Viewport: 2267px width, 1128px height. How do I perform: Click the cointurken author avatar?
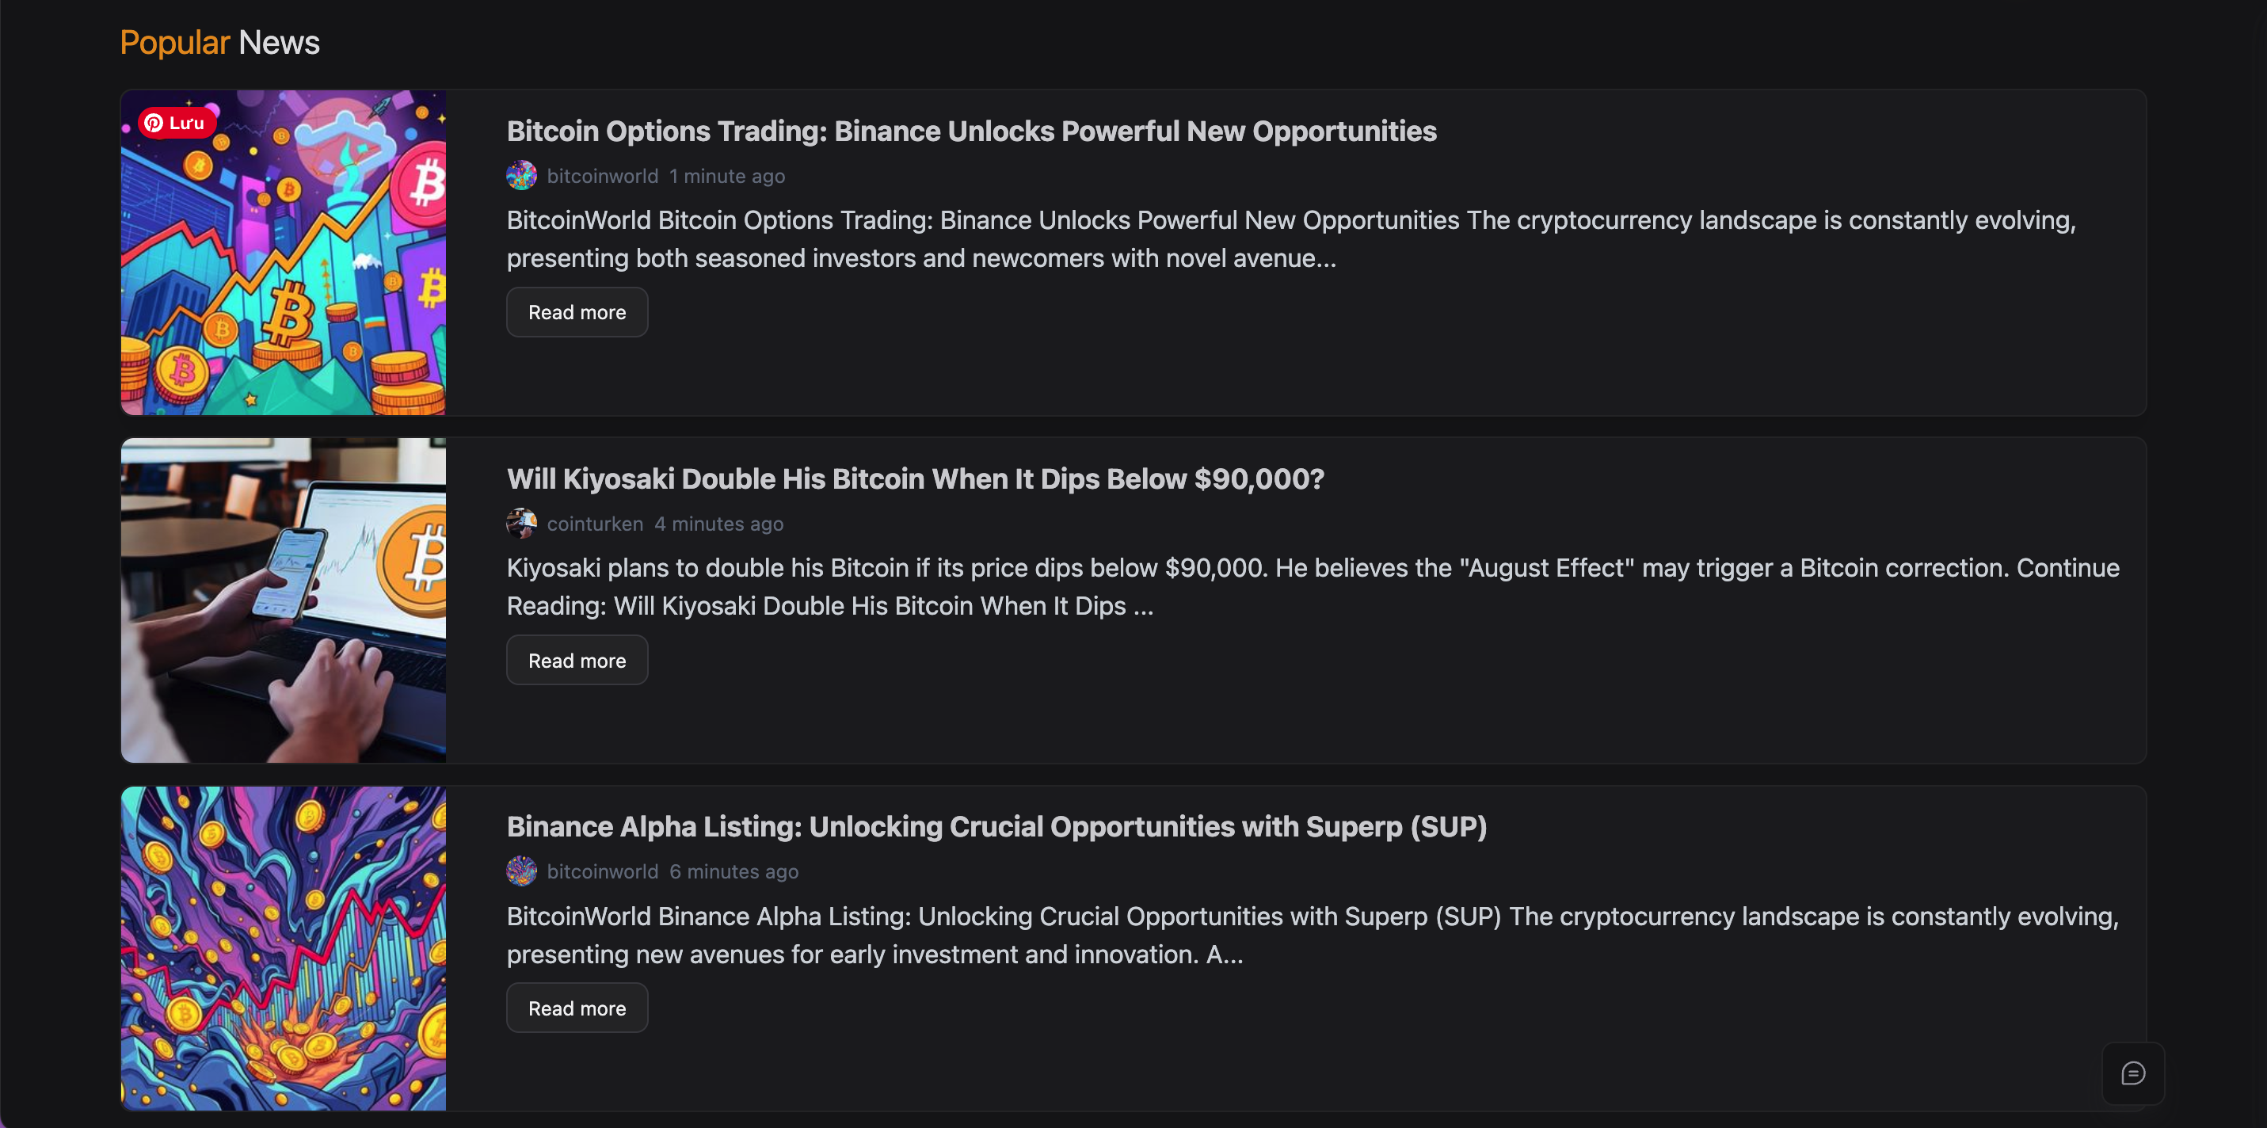[x=521, y=524]
